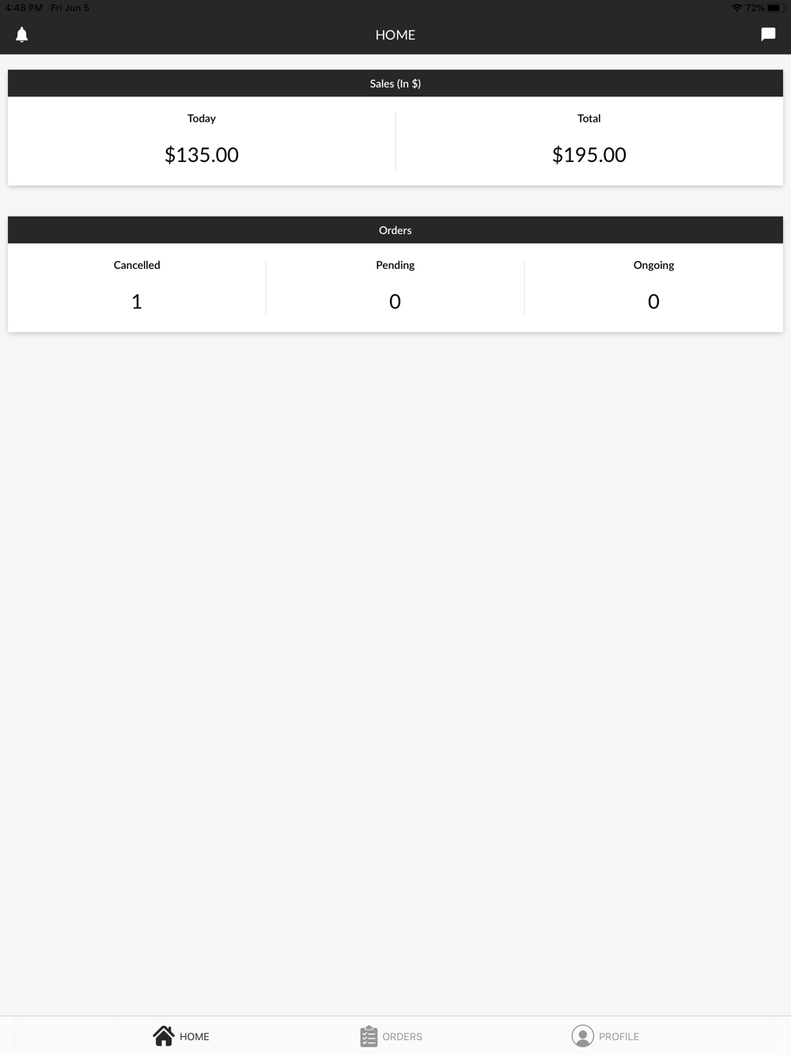
Task: Click the Orders section header bar
Action: 395,230
